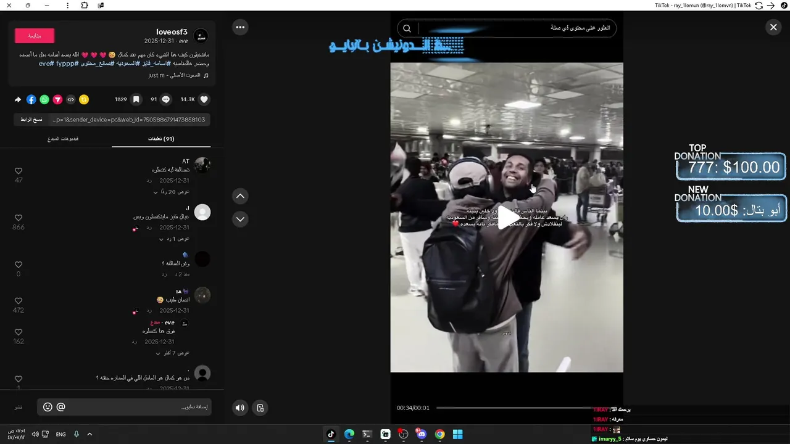The height and width of the screenshot is (444, 790).
Task: Click the نشر post comment button
Action: [19, 407]
